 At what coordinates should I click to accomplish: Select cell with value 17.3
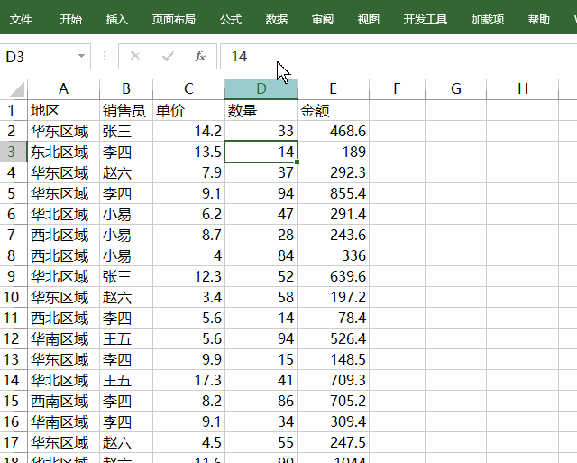click(x=188, y=380)
